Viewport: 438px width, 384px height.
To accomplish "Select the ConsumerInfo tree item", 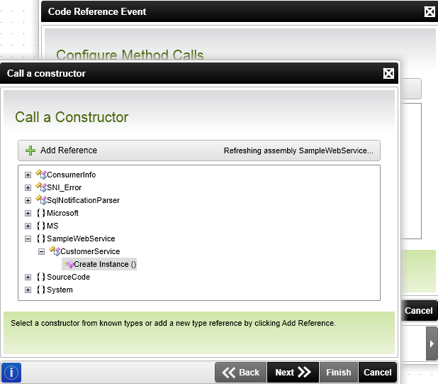I will 72,175.
